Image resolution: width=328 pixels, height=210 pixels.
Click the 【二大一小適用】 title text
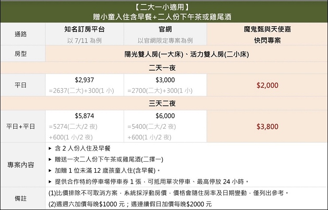164,7
